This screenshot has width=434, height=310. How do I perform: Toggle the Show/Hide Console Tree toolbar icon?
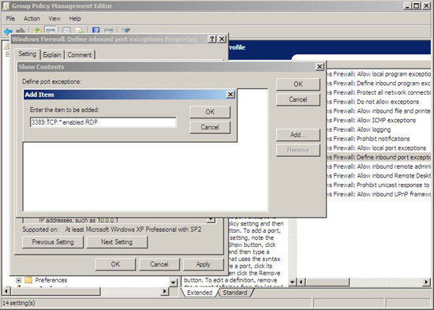coord(51,31)
